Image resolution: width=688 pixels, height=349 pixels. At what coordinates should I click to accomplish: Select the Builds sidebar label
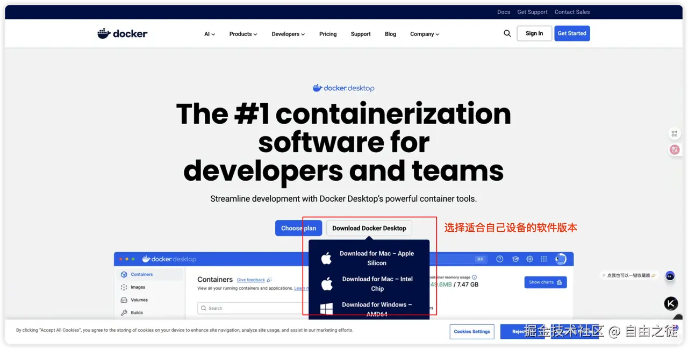click(x=137, y=312)
